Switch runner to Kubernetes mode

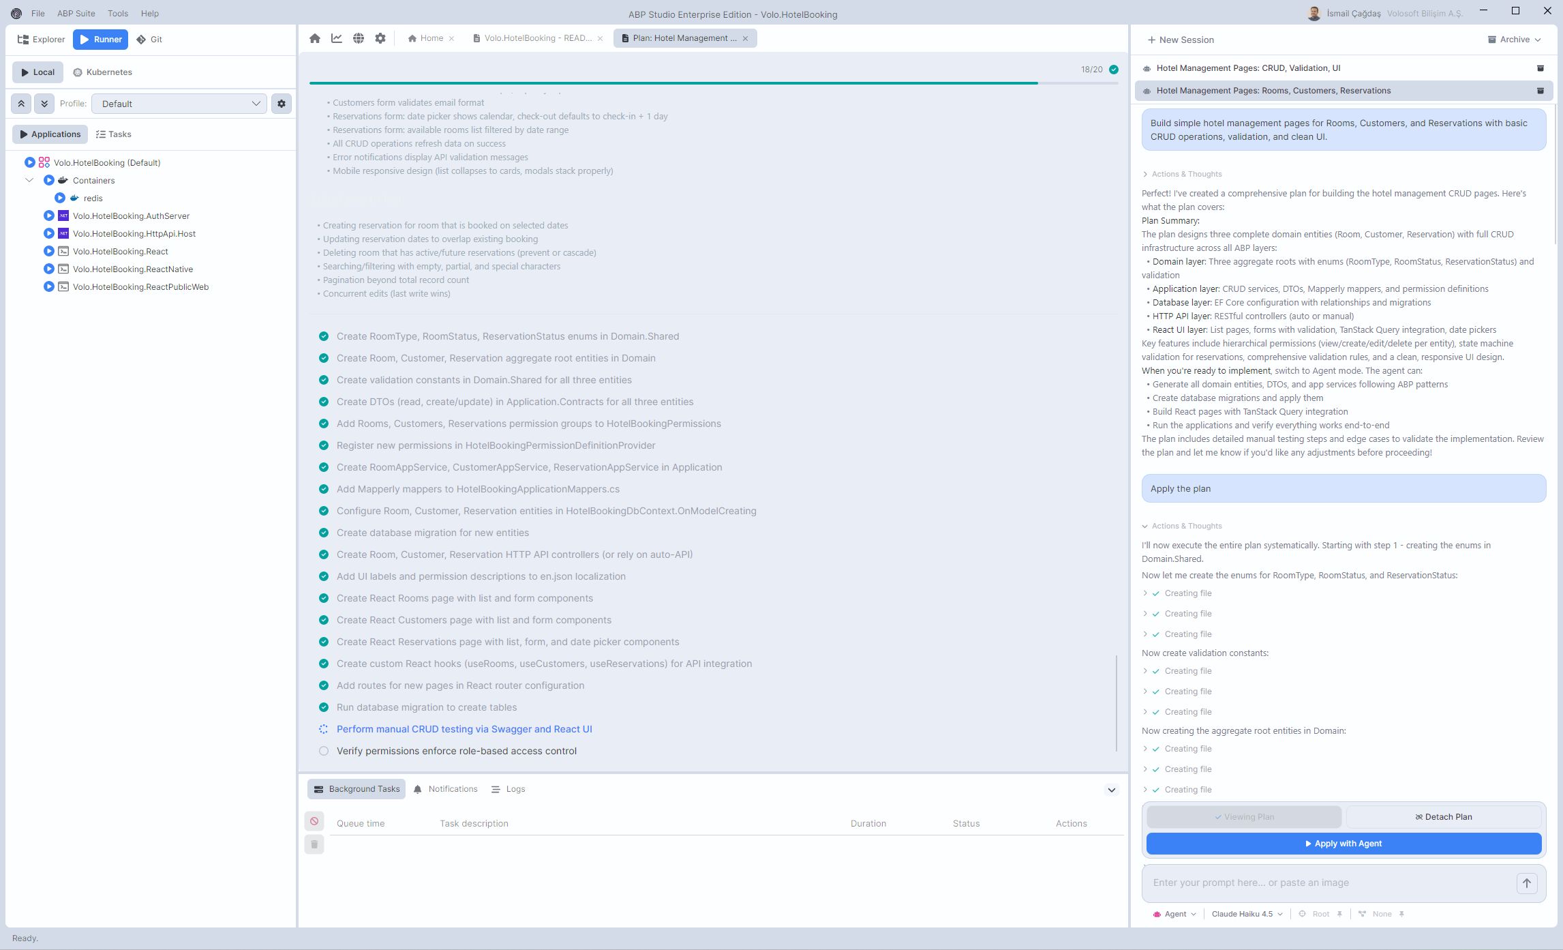click(102, 72)
